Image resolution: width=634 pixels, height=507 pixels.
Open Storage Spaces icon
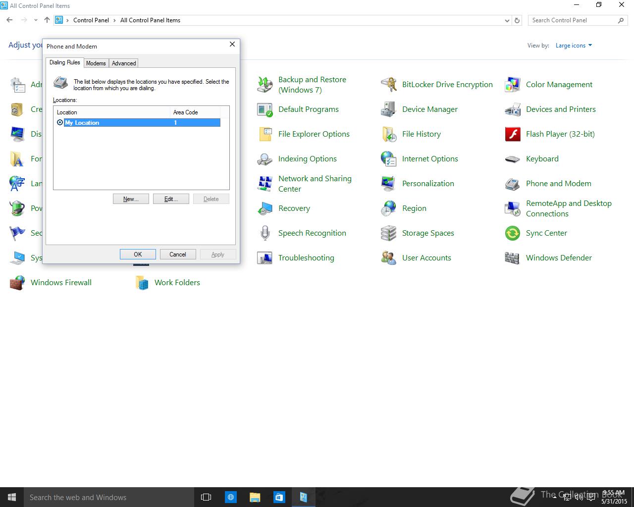389,233
